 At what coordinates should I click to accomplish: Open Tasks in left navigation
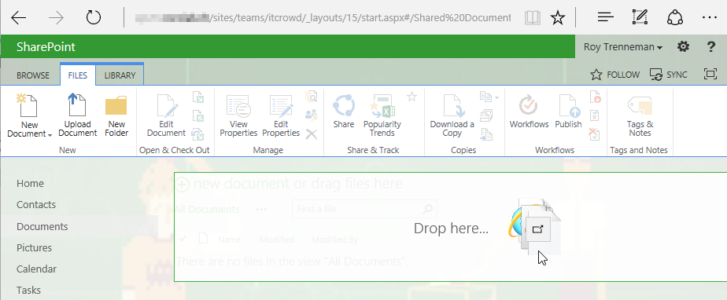click(29, 291)
